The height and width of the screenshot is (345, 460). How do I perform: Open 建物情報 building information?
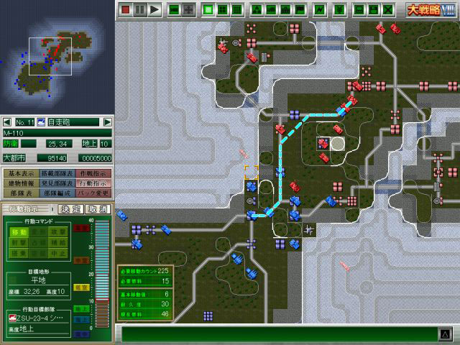tap(21, 183)
